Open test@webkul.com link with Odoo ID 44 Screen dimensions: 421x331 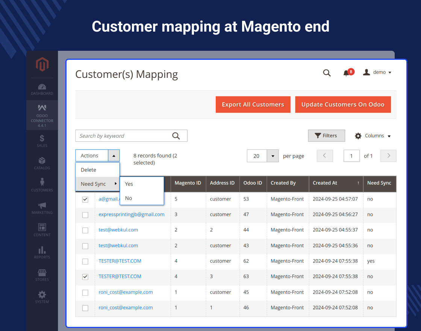coord(118,230)
